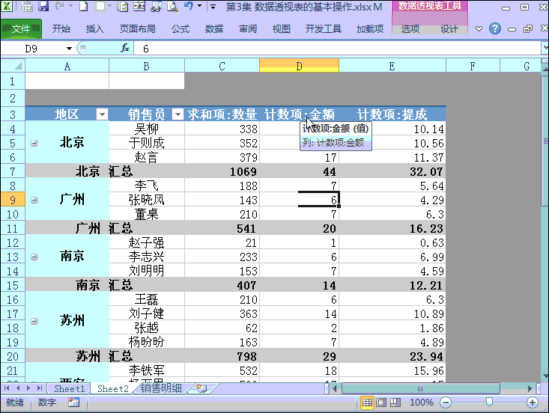
Task: Click the Select All corner triangle
Action: coord(13,66)
